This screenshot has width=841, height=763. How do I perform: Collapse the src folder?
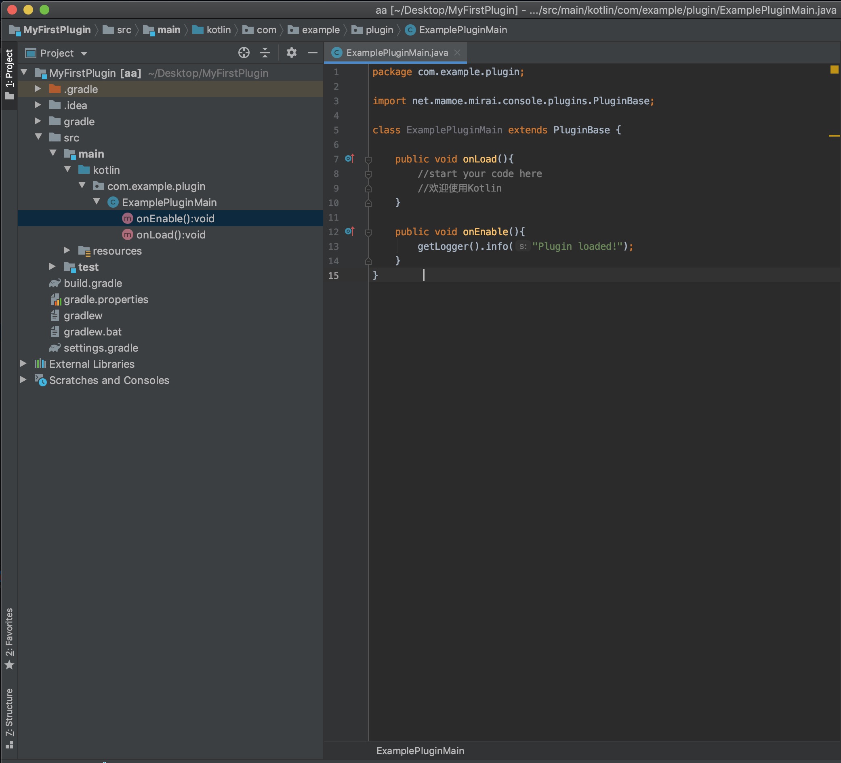click(x=38, y=137)
